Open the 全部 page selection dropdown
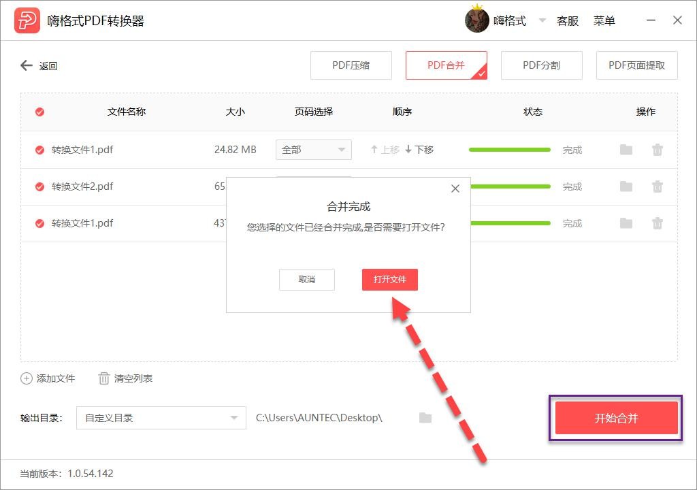Viewport: 697px width, 490px height. [314, 150]
